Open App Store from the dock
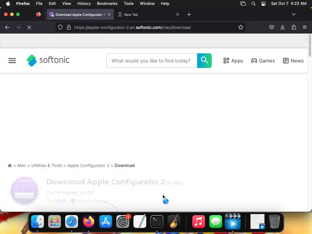The height and width of the screenshot is (234, 312). (x=106, y=222)
